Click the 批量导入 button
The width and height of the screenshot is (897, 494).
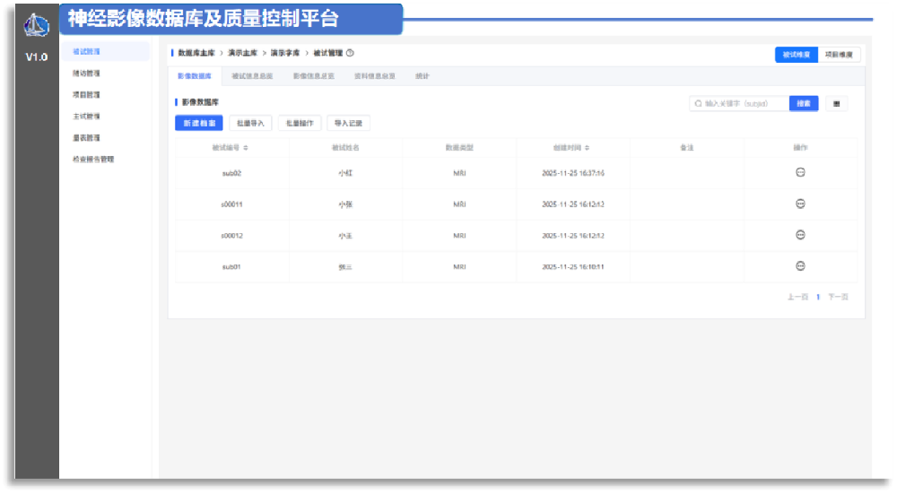[249, 124]
